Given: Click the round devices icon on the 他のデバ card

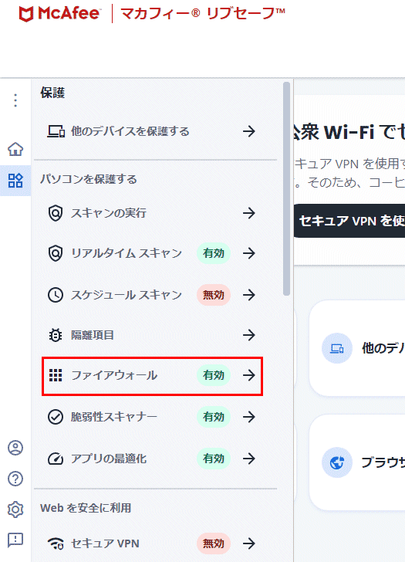Looking at the screenshot, I should pyautogui.click(x=337, y=348).
